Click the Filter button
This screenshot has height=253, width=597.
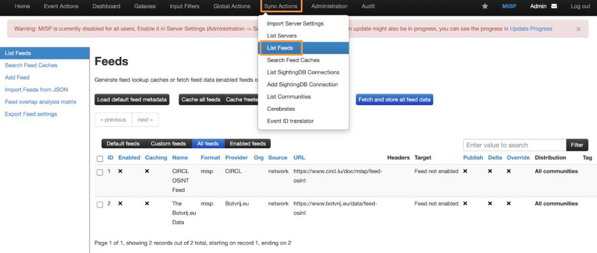[577, 145]
